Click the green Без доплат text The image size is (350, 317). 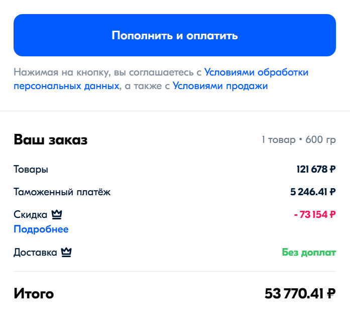point(308,253)
